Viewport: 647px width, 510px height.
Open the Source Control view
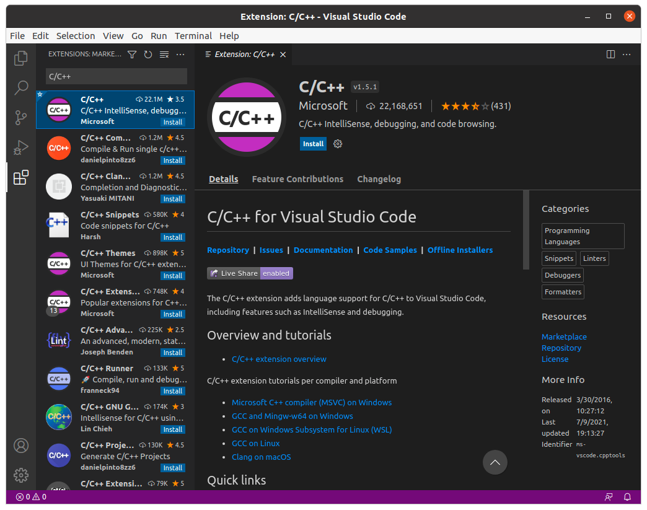(x=20, y=118)
